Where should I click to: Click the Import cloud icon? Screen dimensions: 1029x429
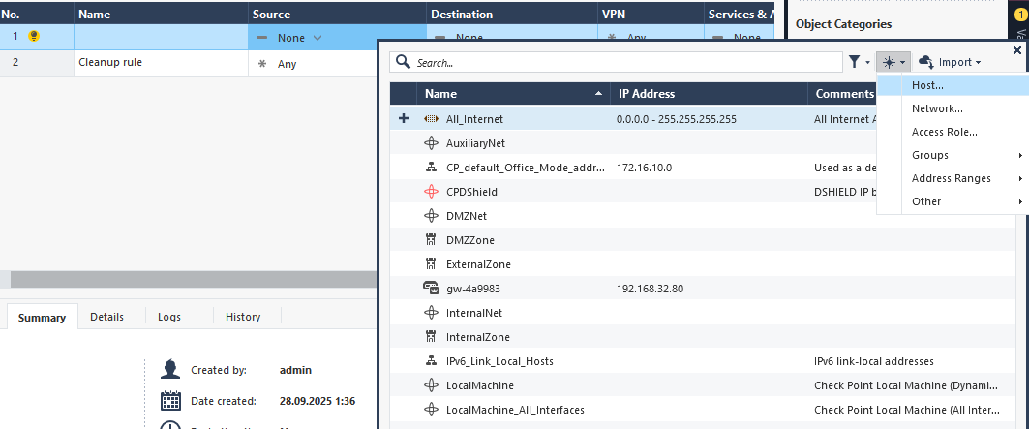[x=926, y=62]
